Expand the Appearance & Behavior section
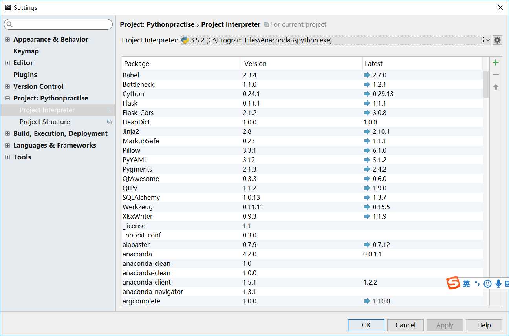 (7, 39)
